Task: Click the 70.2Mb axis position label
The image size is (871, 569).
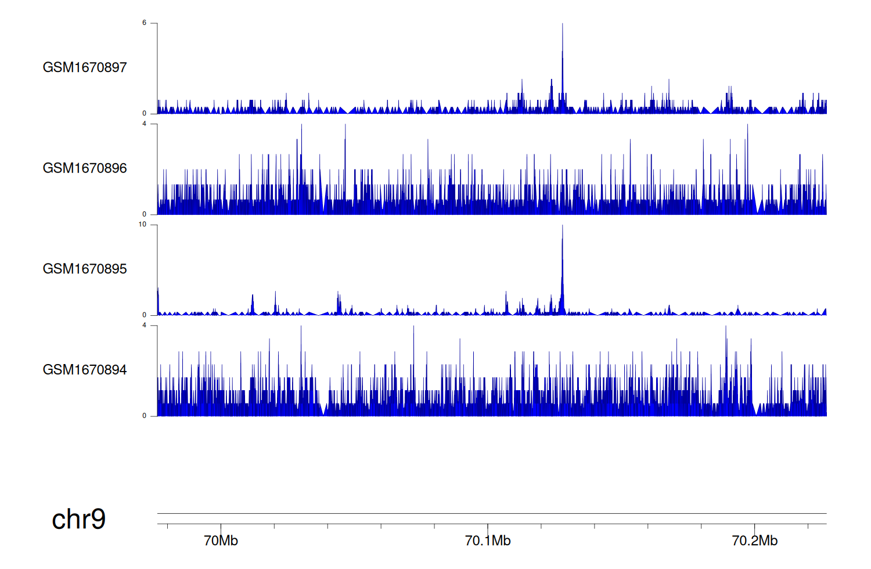Action: [754, 541]
